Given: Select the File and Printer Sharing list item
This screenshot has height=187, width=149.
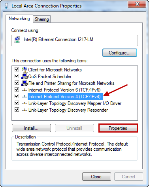Looking at the screenshot, I should pos(71,83).
